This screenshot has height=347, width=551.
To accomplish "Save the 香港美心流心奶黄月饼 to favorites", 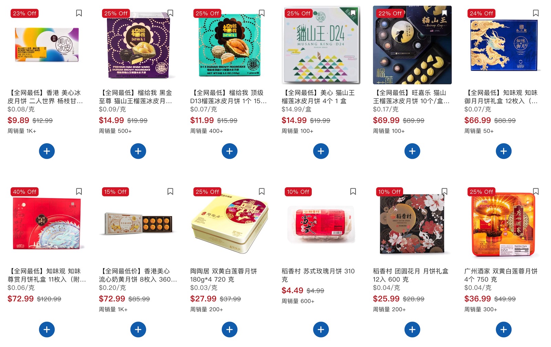I will click(170, 191).
